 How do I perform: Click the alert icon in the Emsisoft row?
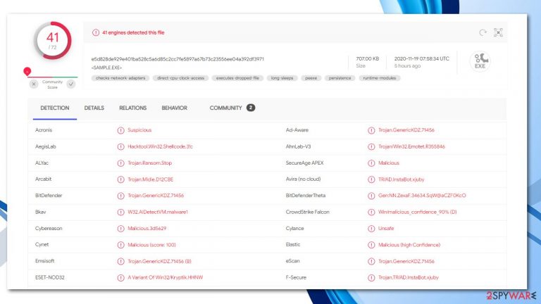[x=120, y=261]
